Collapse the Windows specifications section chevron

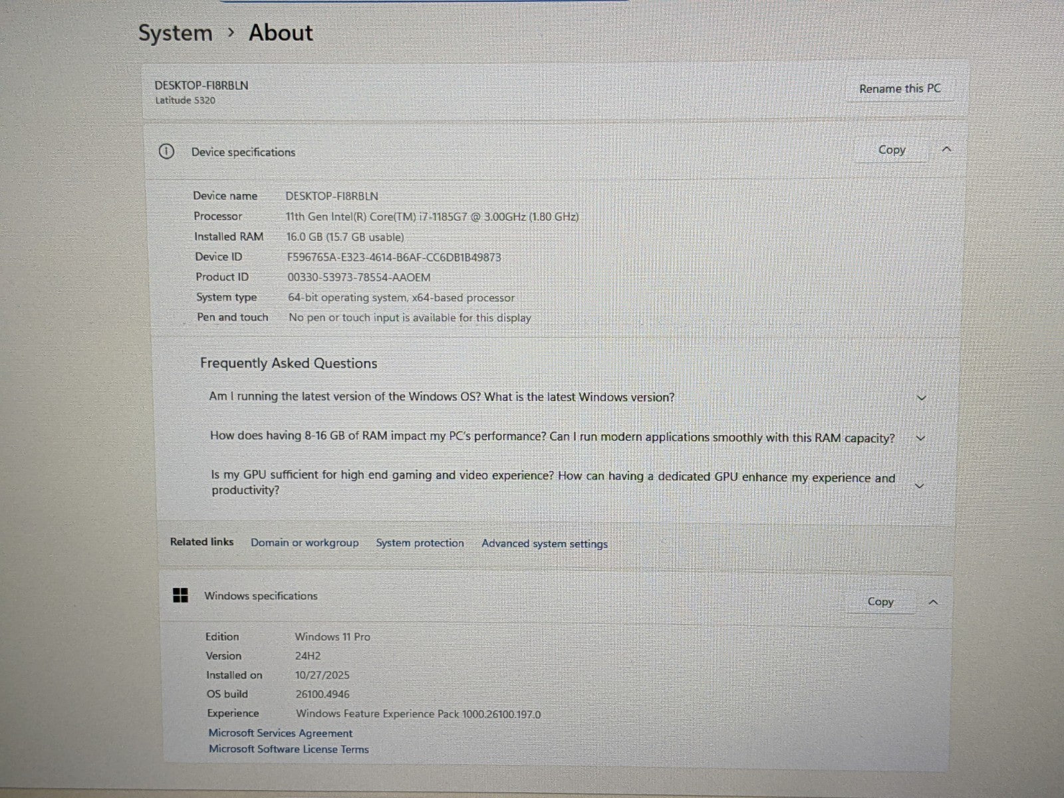pos(933,602)
